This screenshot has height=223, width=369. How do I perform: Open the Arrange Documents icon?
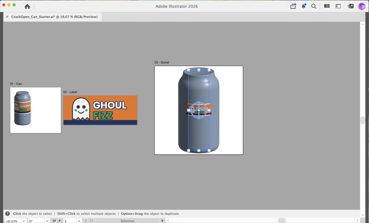tap(327, 6)
